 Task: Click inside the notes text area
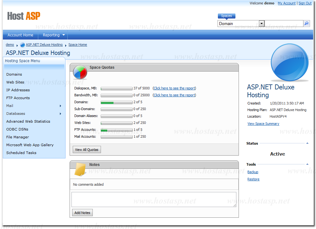click(154, 200)
